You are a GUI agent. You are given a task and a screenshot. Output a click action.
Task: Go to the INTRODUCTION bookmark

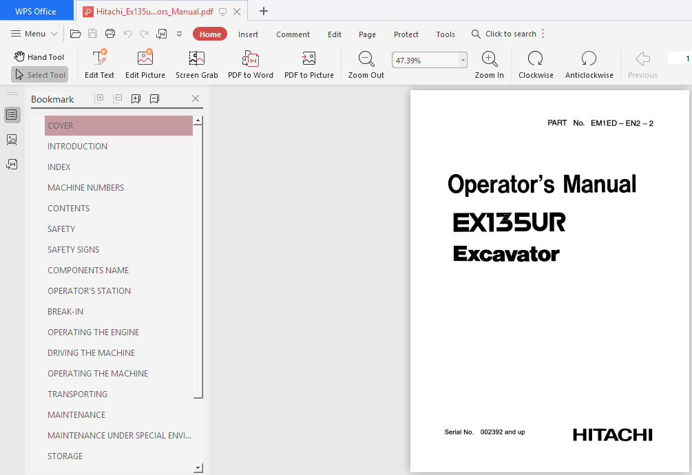[77, 147]
